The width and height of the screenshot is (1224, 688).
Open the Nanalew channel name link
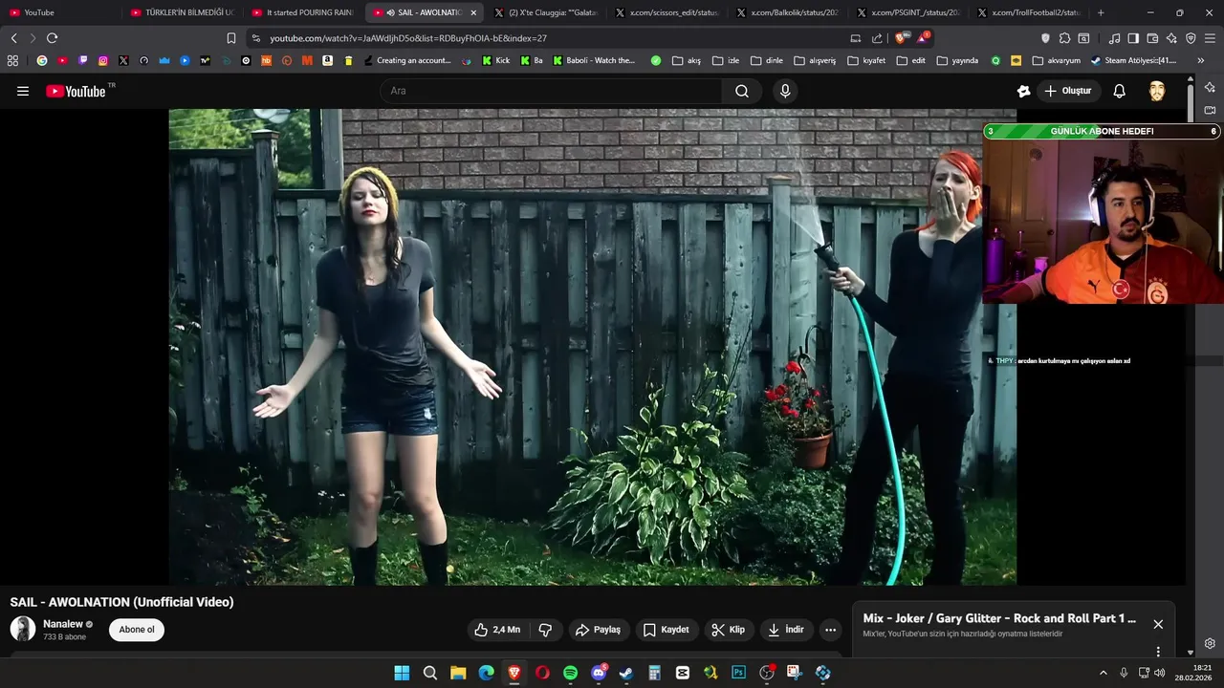click(x=63, y=624)
